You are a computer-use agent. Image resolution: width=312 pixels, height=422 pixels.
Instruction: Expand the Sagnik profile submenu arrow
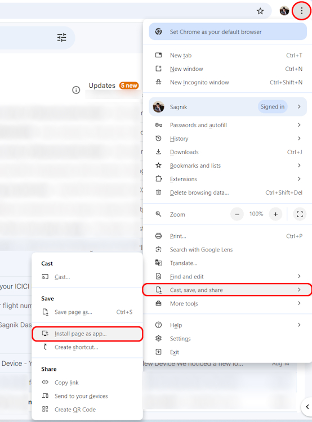pos(299,106)
